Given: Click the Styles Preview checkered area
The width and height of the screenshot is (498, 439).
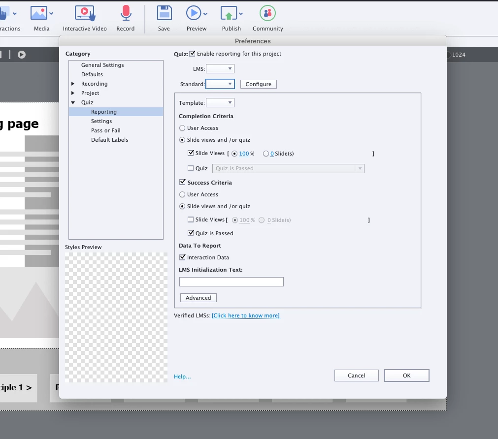Looking at the screenshot, I should (116, 317).
